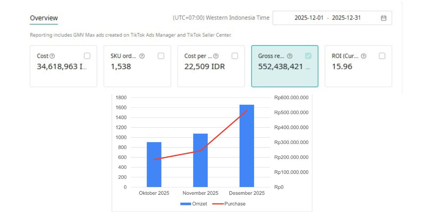Click the start date 2025-12-01
Image resolution: width=424 pixels, height=212 pixels.
(309, 18)
